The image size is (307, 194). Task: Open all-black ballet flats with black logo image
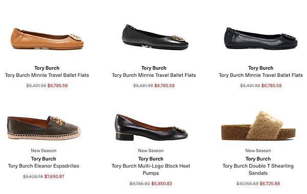[x=261, y=38]
